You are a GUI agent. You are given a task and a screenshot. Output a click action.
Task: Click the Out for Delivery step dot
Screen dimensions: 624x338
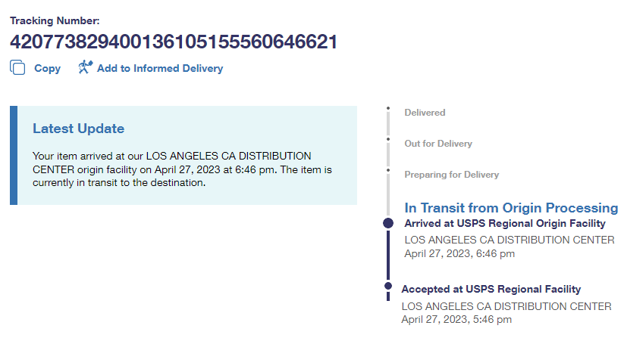[388, 140]
